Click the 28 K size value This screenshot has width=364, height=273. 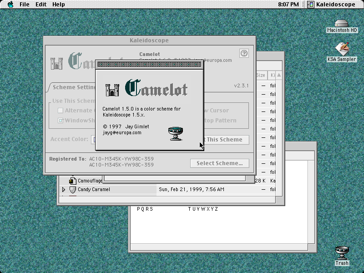[x=260, y=181]
